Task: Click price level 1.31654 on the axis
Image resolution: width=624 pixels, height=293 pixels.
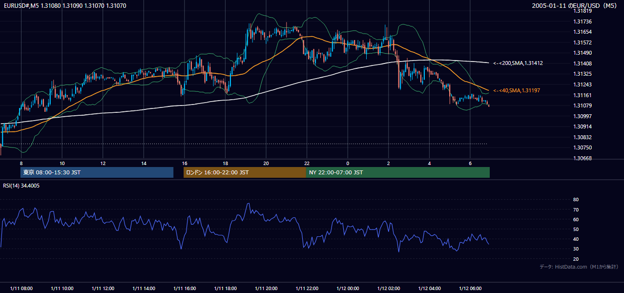Action: [x=582, y=32]
